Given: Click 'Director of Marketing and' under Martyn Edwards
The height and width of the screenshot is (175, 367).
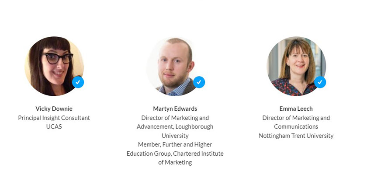Looking at the screenshot, I should point(175,118).
